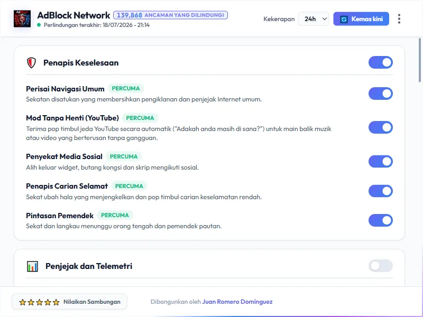The image size is (423, 317).
Task: Click the Kekerapan label
Action: coord(279,19)
